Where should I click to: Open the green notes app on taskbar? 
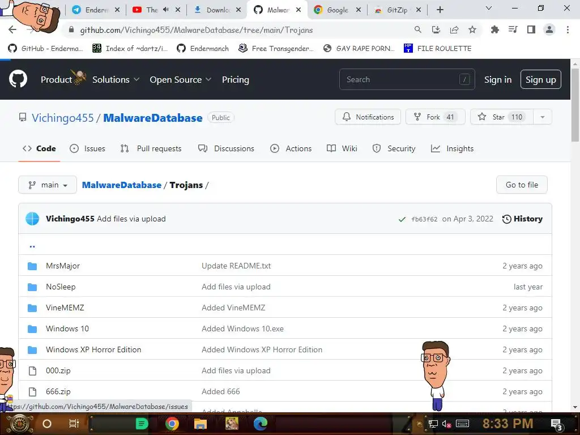(x=142, y=424)
